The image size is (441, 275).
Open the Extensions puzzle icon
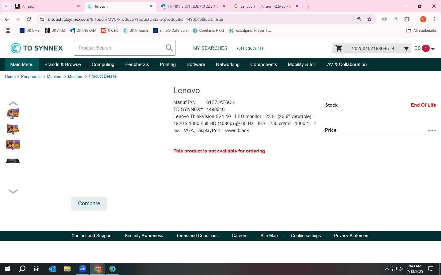tap(407, 19)
